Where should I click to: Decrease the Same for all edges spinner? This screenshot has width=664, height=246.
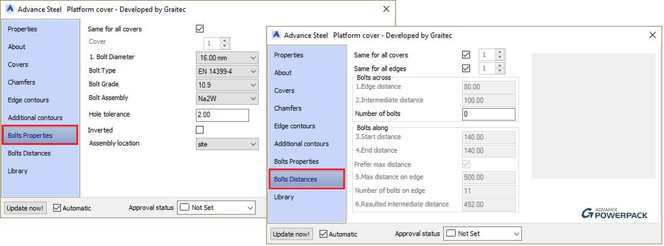click(500, 71)
